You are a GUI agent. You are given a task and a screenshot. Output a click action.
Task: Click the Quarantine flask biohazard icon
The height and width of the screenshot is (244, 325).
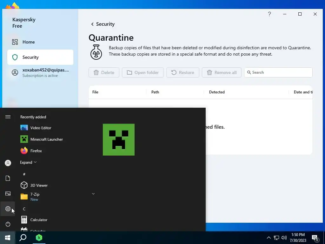tap(96, 52)
